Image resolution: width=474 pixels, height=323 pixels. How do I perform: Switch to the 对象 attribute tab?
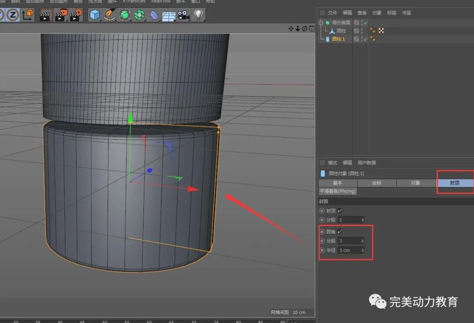tap(415, 183)
